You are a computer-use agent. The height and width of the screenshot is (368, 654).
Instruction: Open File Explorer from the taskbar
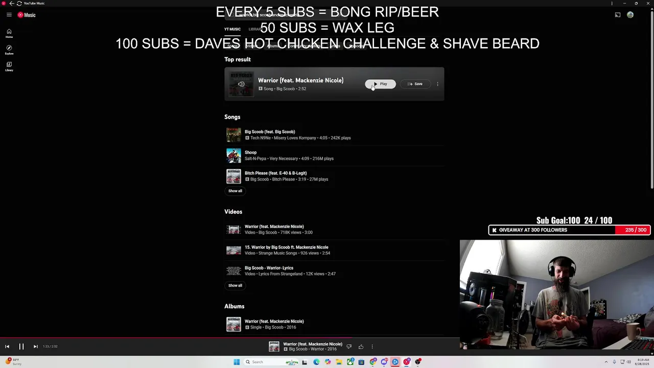coord(339,362)
